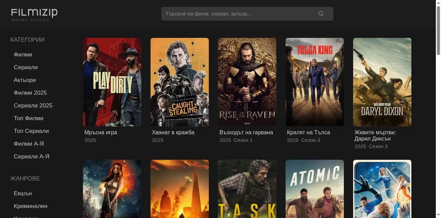
Task: Click the ЖАНРОВЕ sidebar heading
Action: pos(25,179)
